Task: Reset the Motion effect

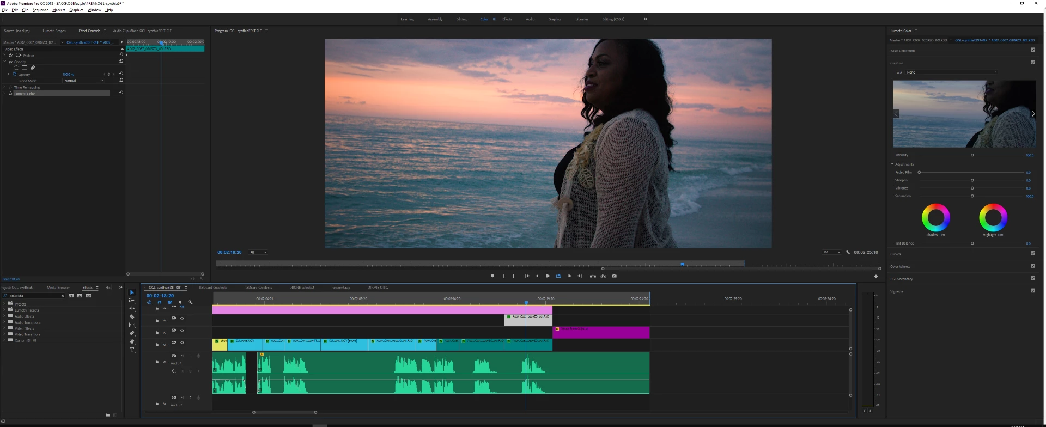Action: [121, 54]
